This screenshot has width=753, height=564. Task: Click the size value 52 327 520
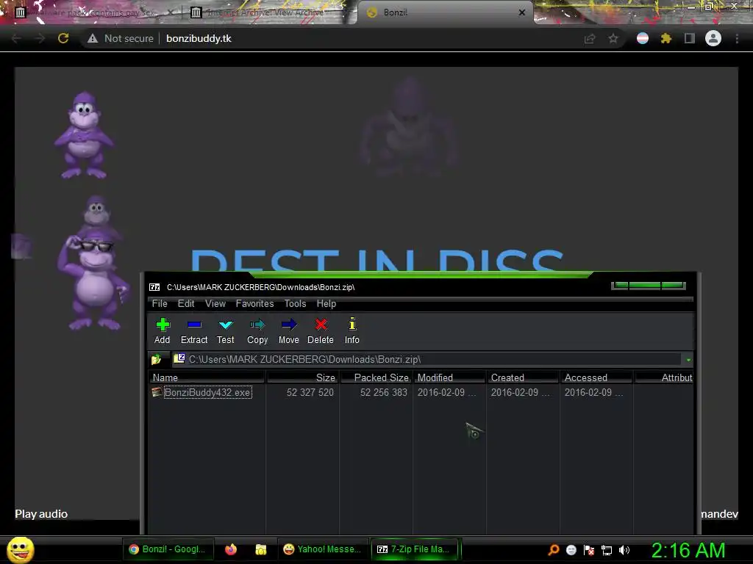[310, 392]
